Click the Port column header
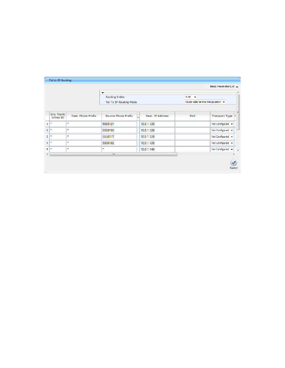 tap(193, 116)
